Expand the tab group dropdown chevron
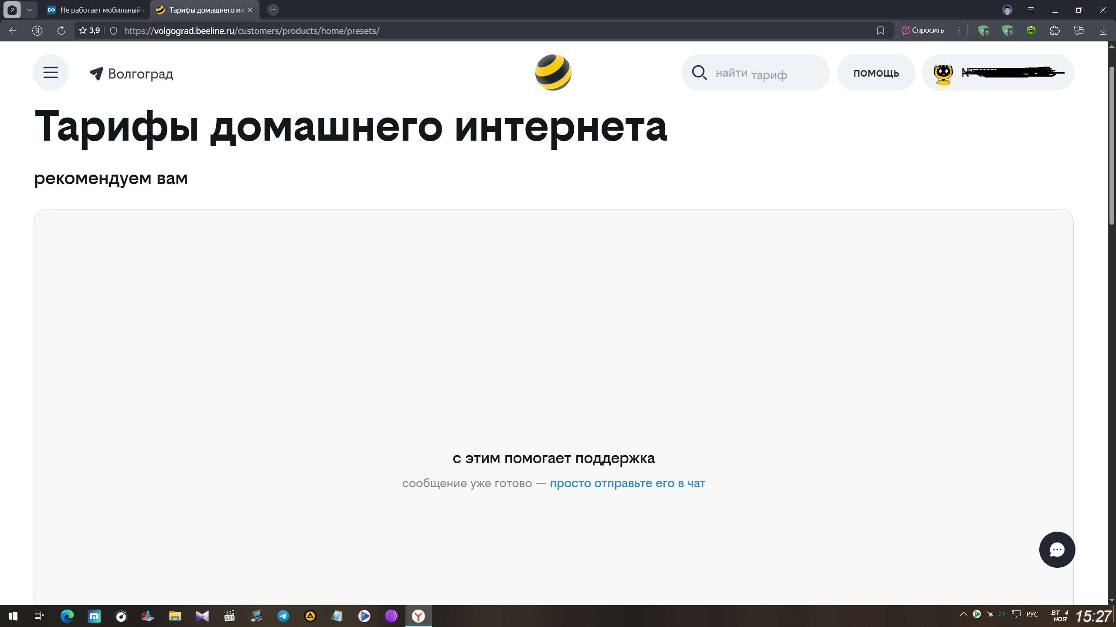Screen dimensions: 1116x627 coord(30,10)
